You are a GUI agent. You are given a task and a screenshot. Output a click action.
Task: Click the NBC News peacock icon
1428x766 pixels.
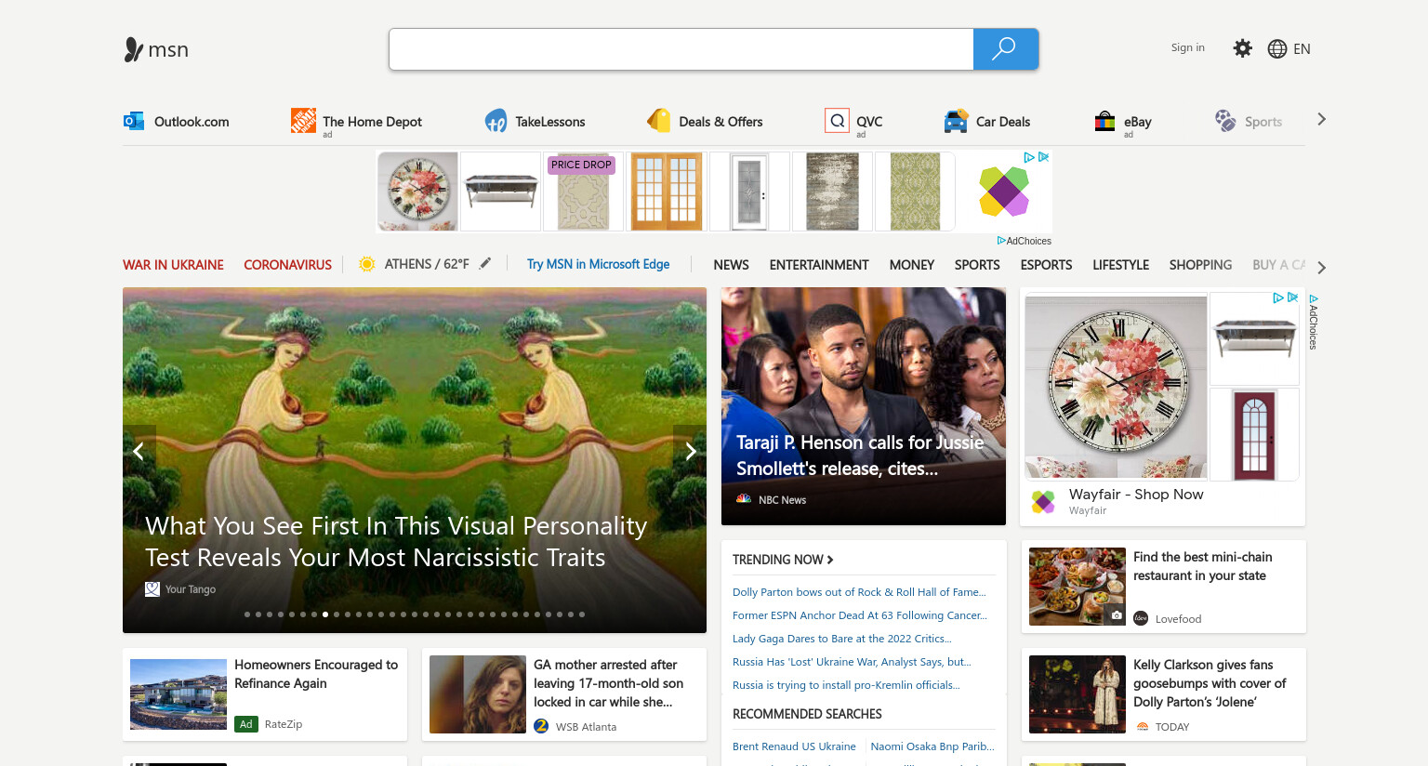[744, 499]
